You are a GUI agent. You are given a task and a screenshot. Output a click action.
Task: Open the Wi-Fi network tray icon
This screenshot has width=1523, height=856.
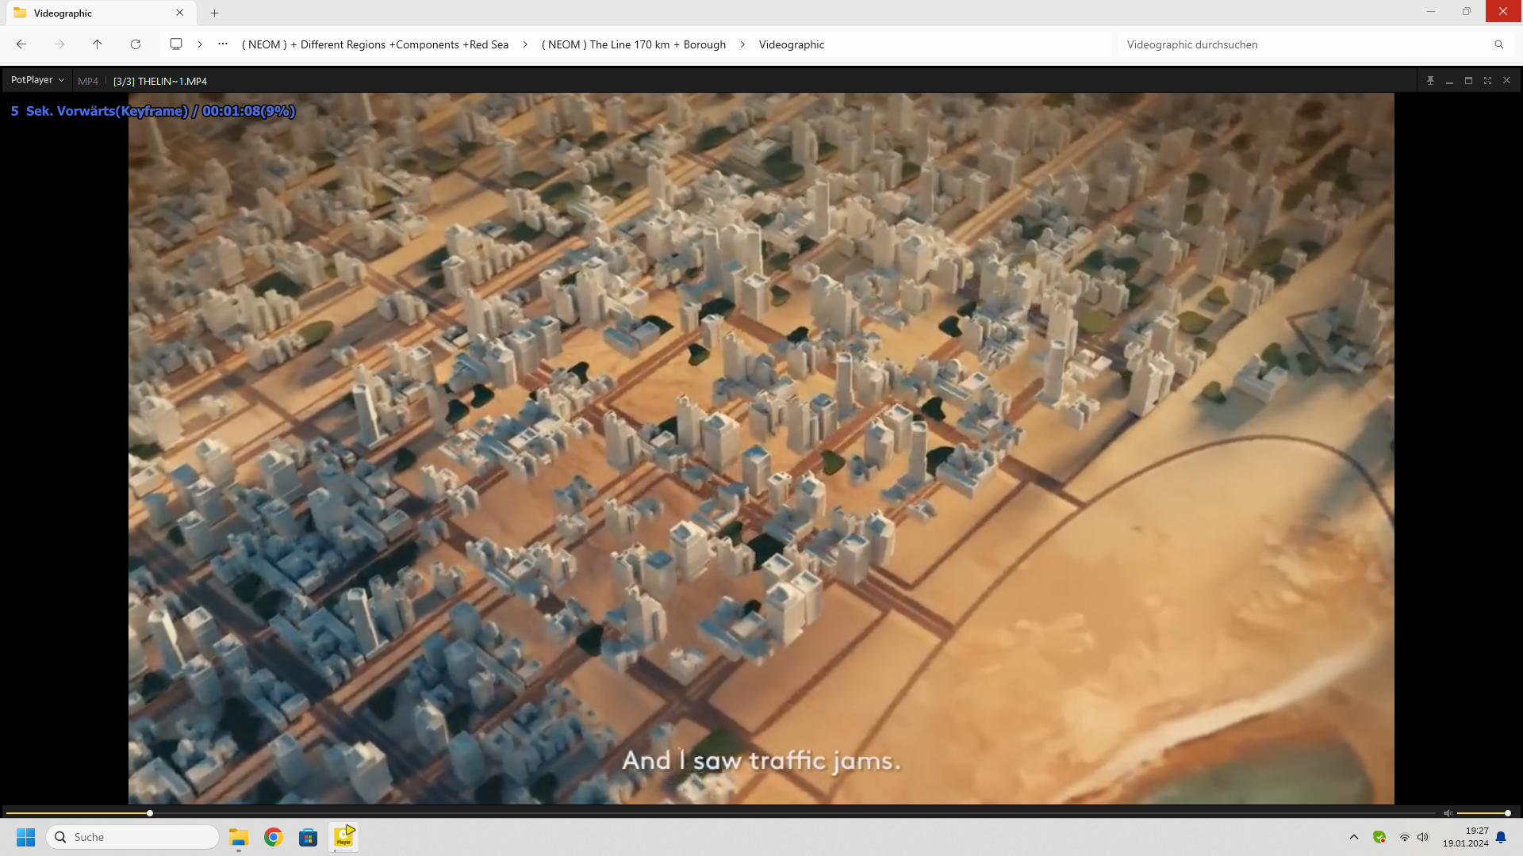(x=1404, y=837)
